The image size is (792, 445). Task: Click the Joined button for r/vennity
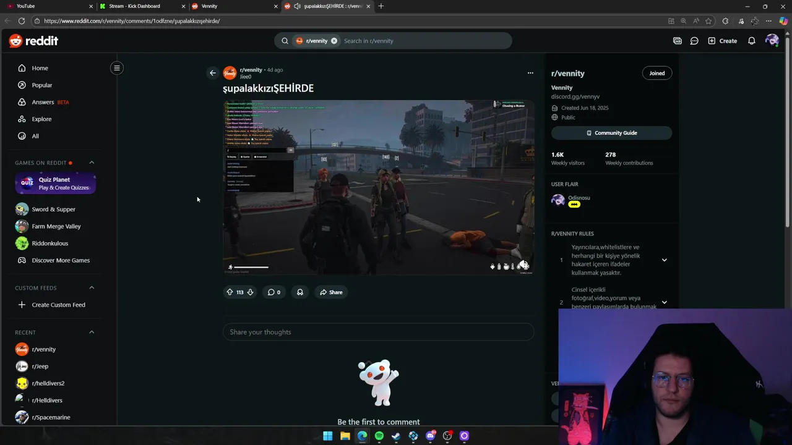[656, 73]
